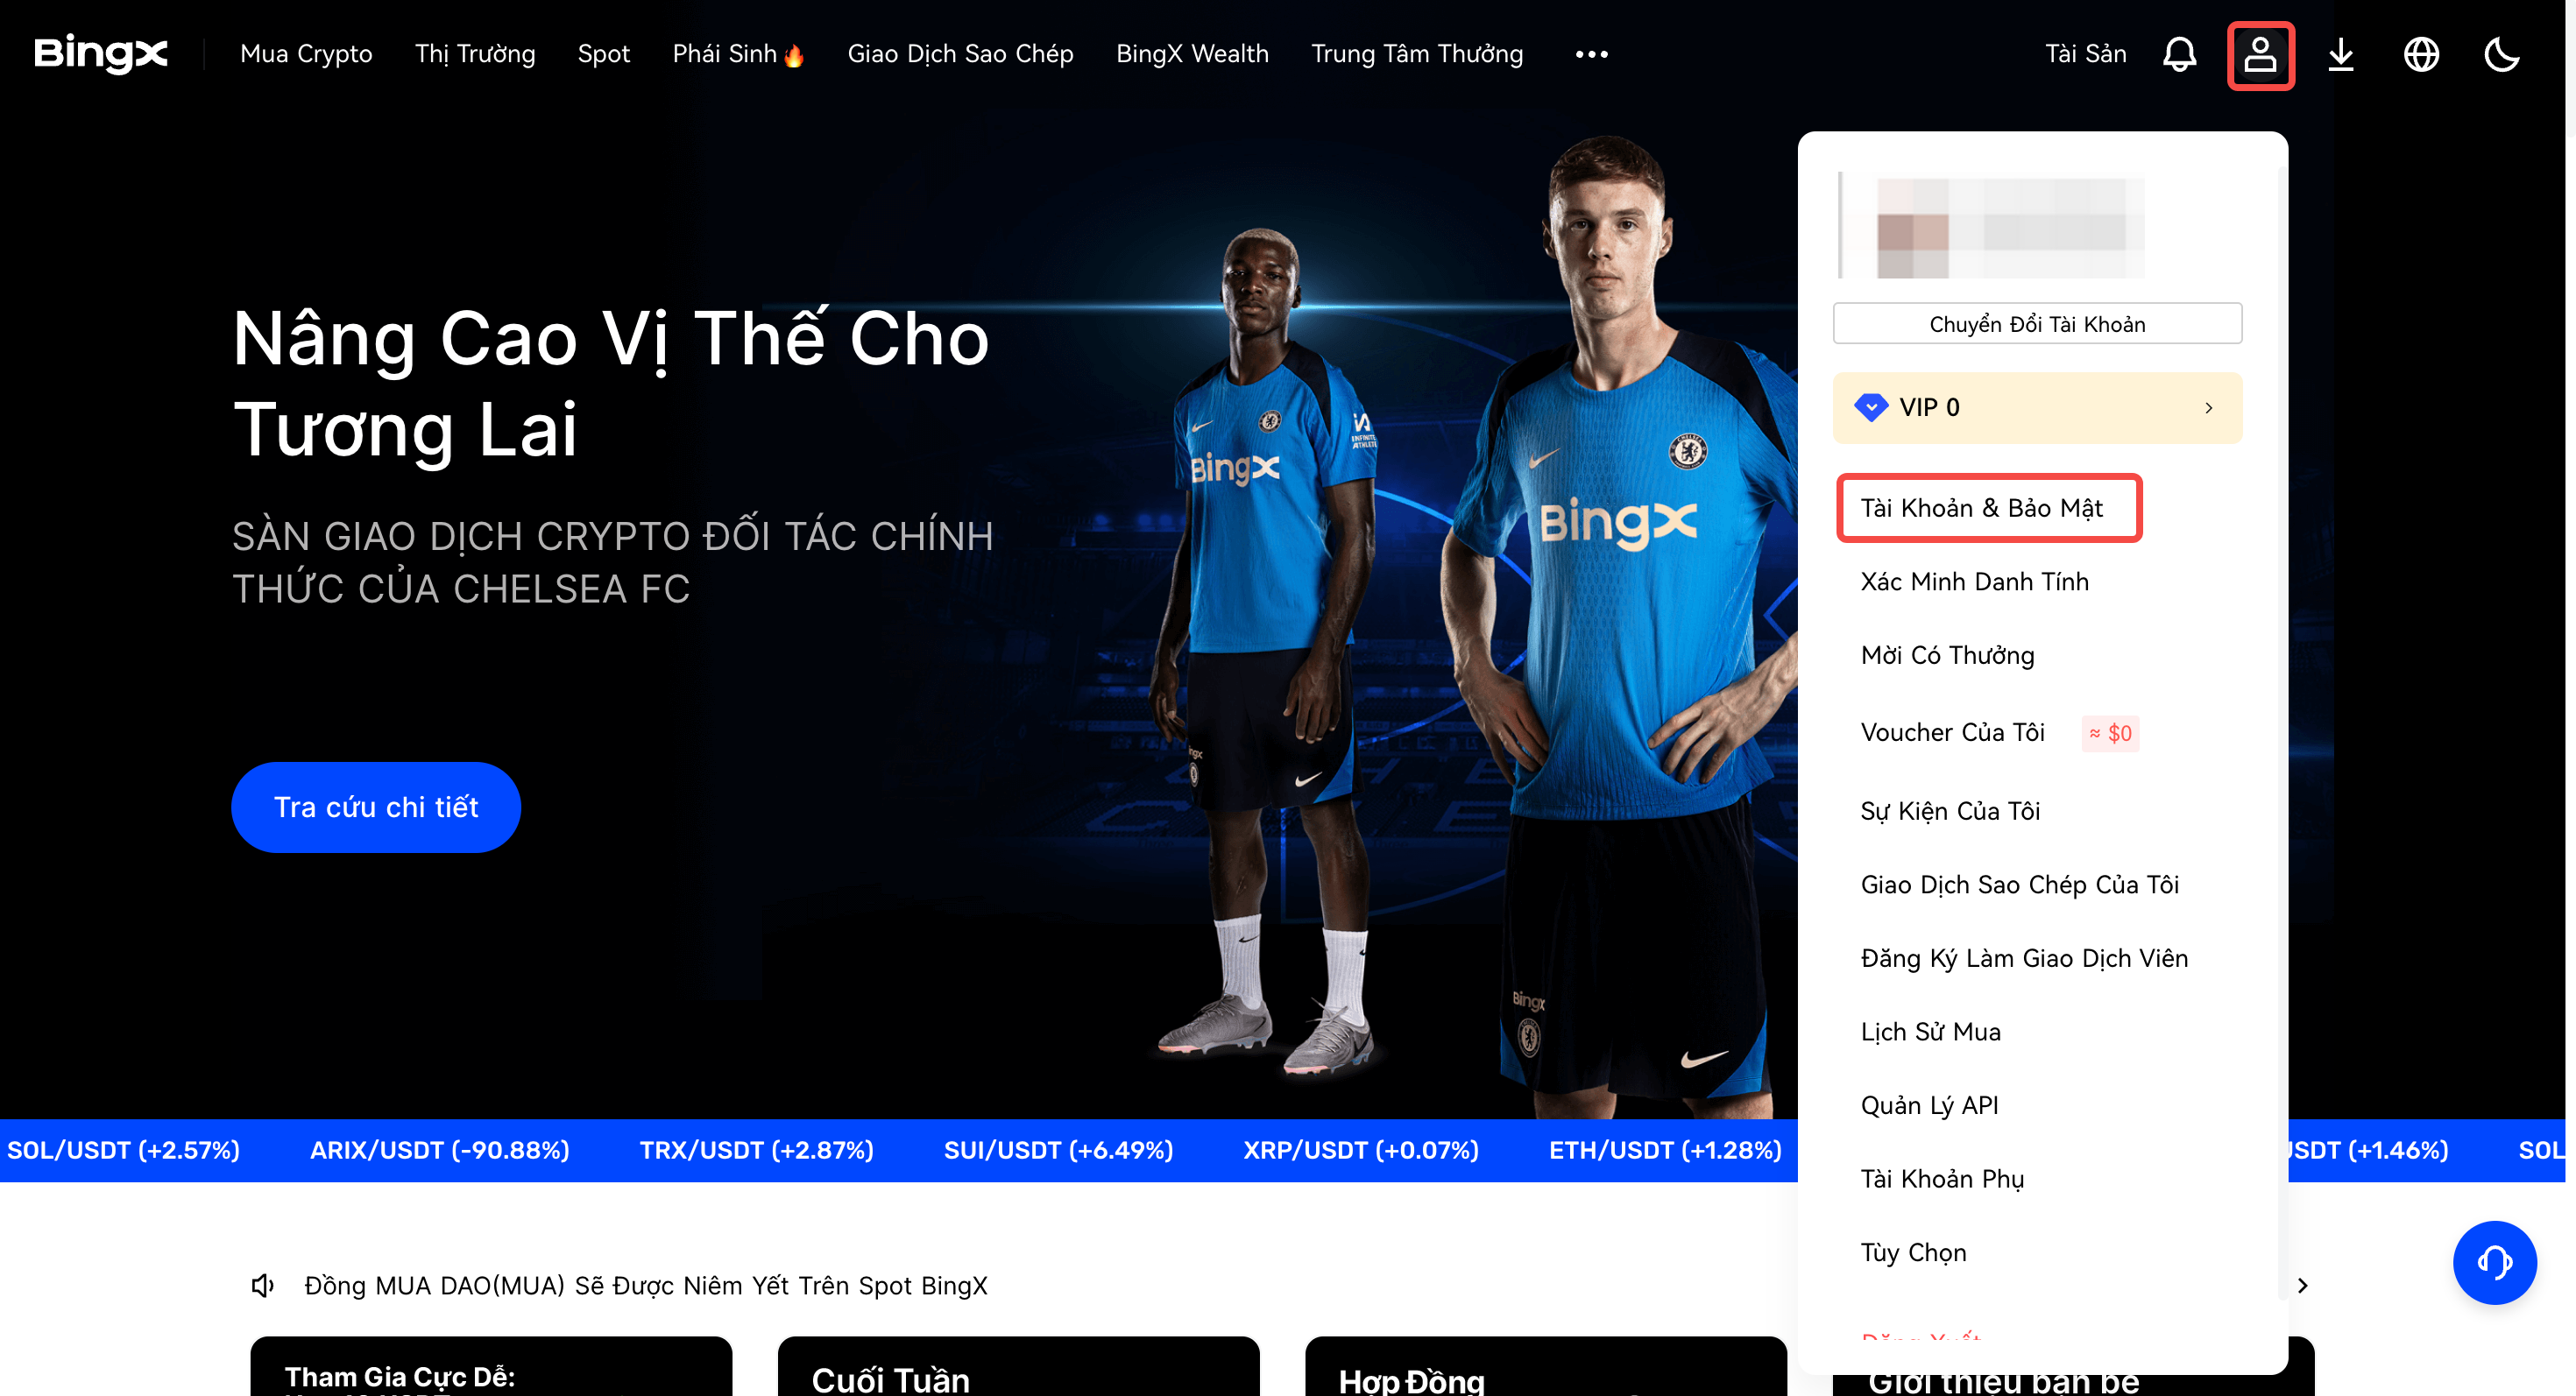Screen dimensions: 2576x1396
Task: Open the user profile icon
Action: pos(2260,54)
